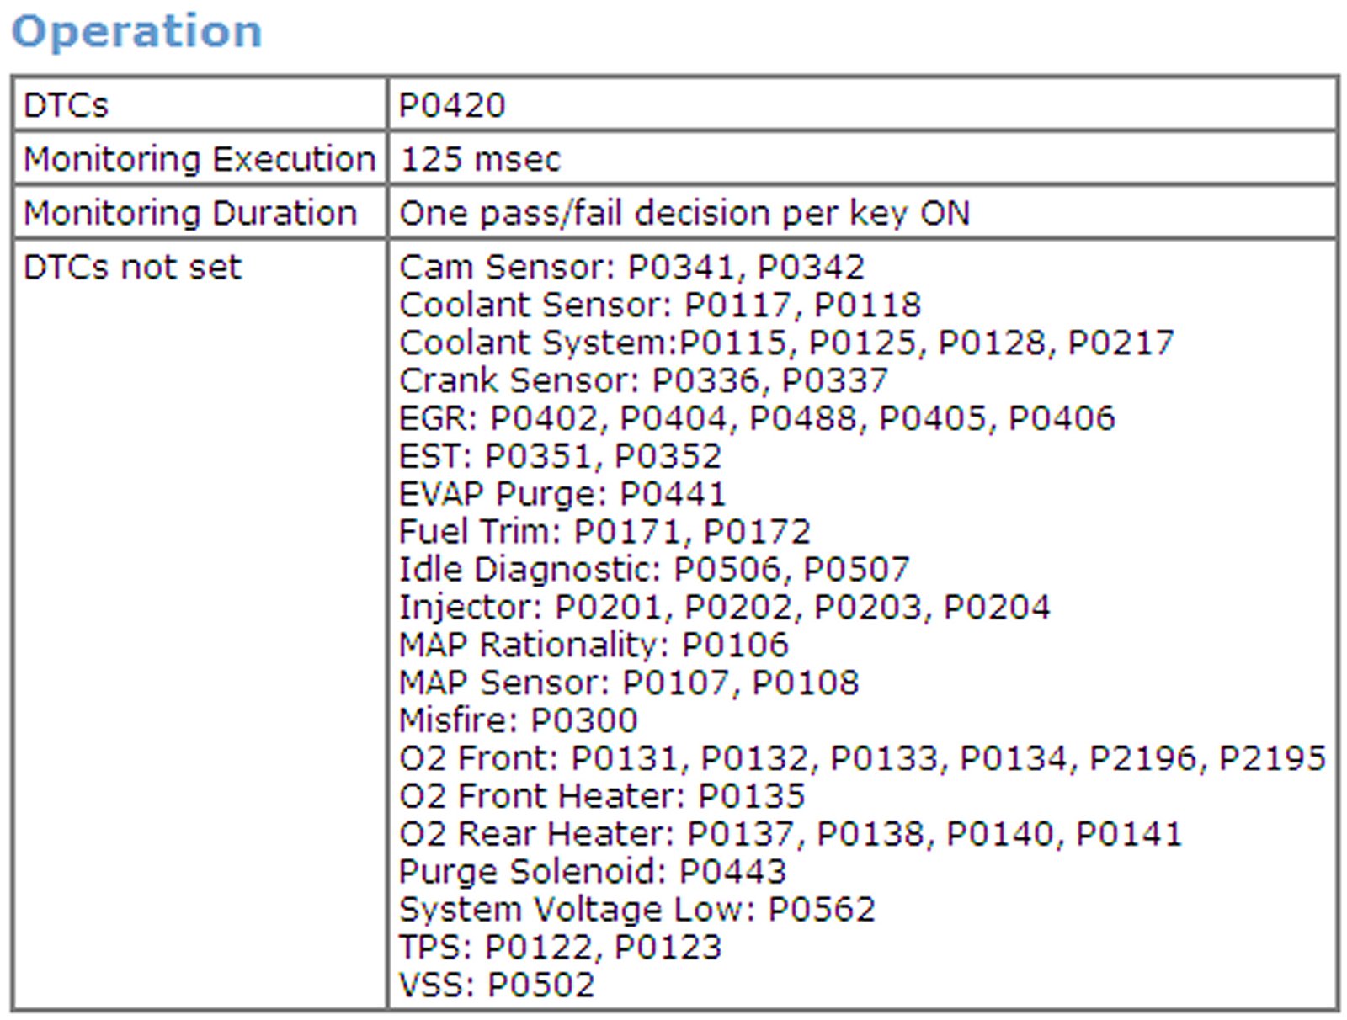Image resolution: width=1347 pixels, height=1020 pixels.
Task: Click the O2 Front Heater P0135 line
Action: (602, 796)
